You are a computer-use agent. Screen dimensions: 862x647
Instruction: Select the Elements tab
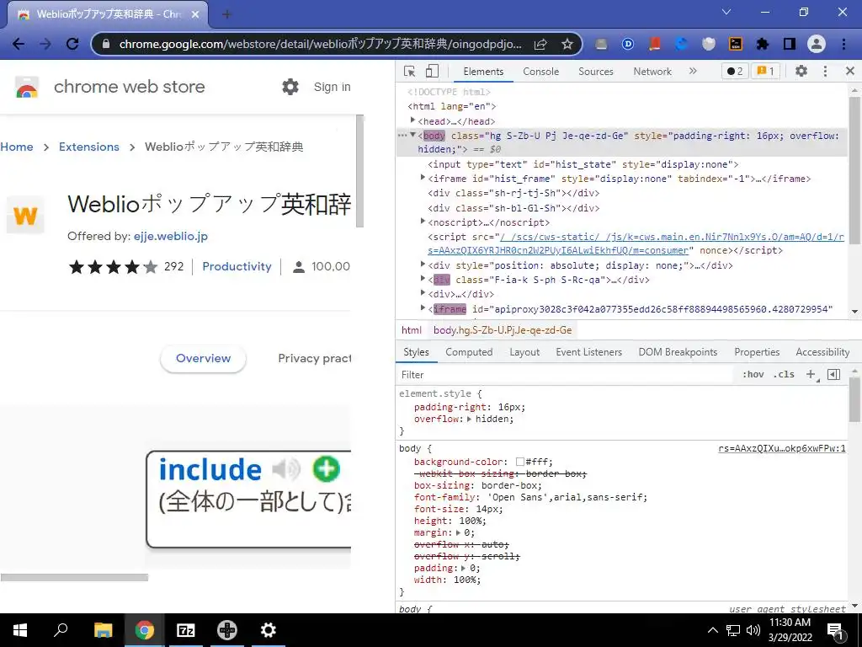[483, 72]
